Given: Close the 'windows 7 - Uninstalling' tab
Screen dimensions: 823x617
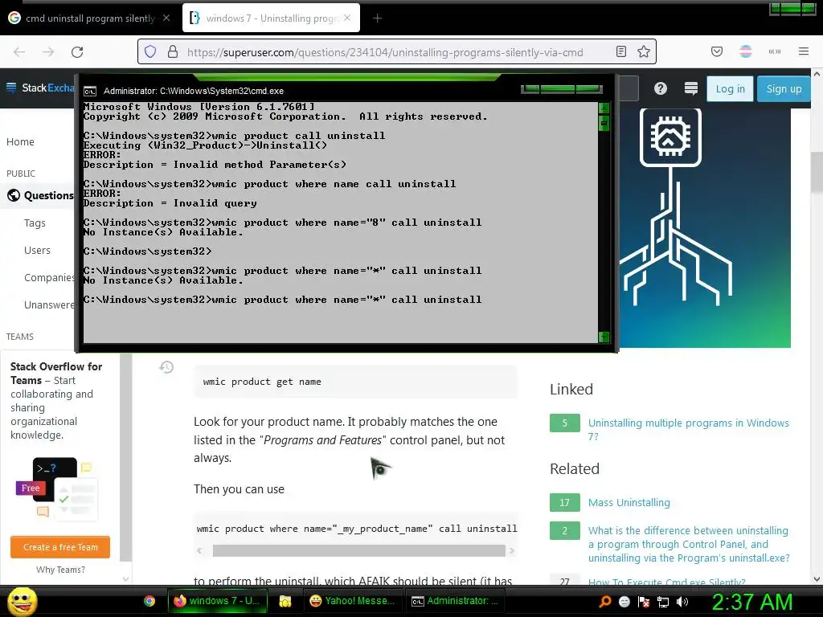Looking at the screenshot, I should [347, 18].
